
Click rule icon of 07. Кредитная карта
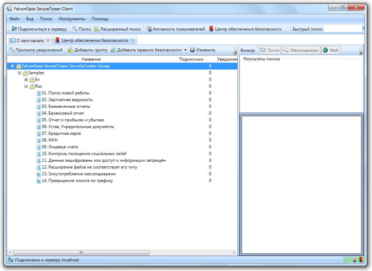(39, 133)
